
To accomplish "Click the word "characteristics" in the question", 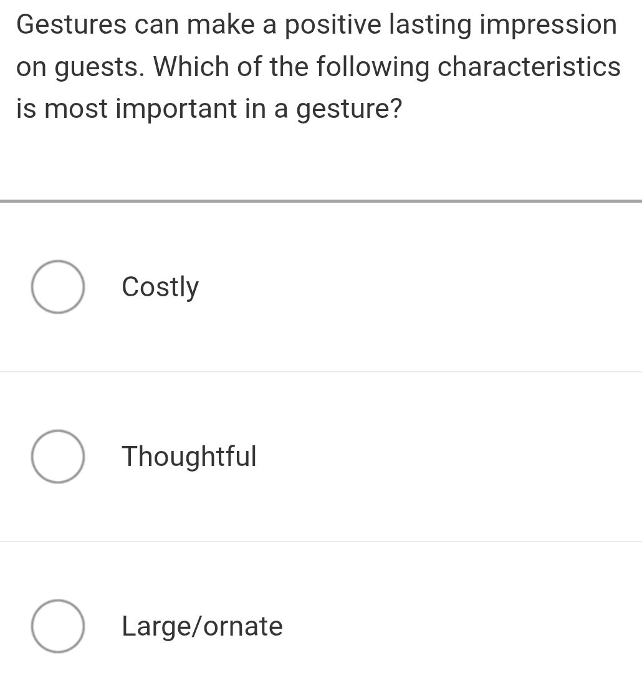I will [531, 67].
